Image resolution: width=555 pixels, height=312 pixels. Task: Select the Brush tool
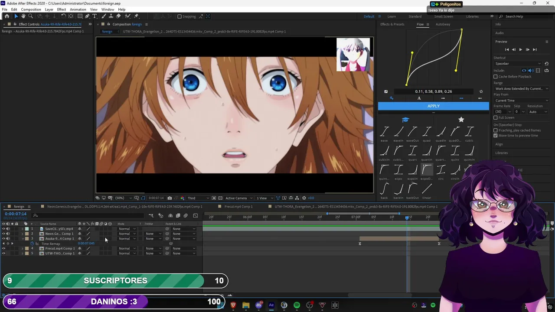coord(104,16)
